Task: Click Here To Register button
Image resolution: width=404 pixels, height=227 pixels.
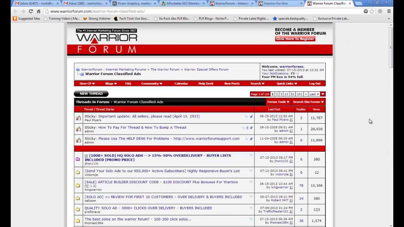Action: pos(295,39)
